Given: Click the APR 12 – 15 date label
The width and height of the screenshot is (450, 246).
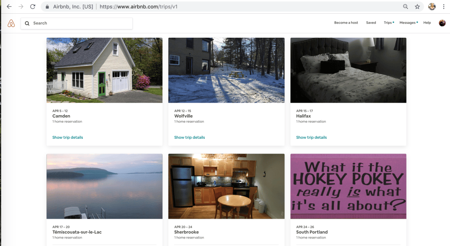Looking at the screenshot, I should pyautogui.click(x=182, y=111).
